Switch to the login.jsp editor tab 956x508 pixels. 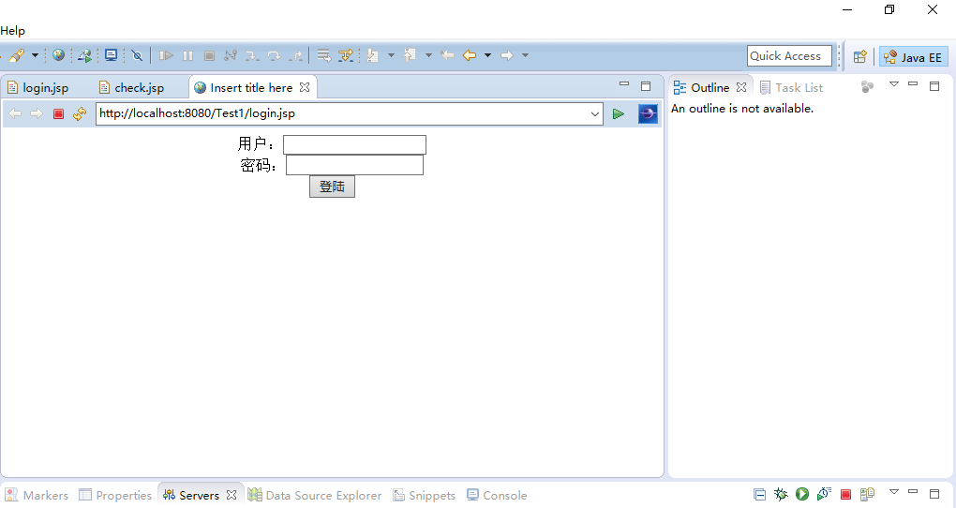click(x=37, y=87)
